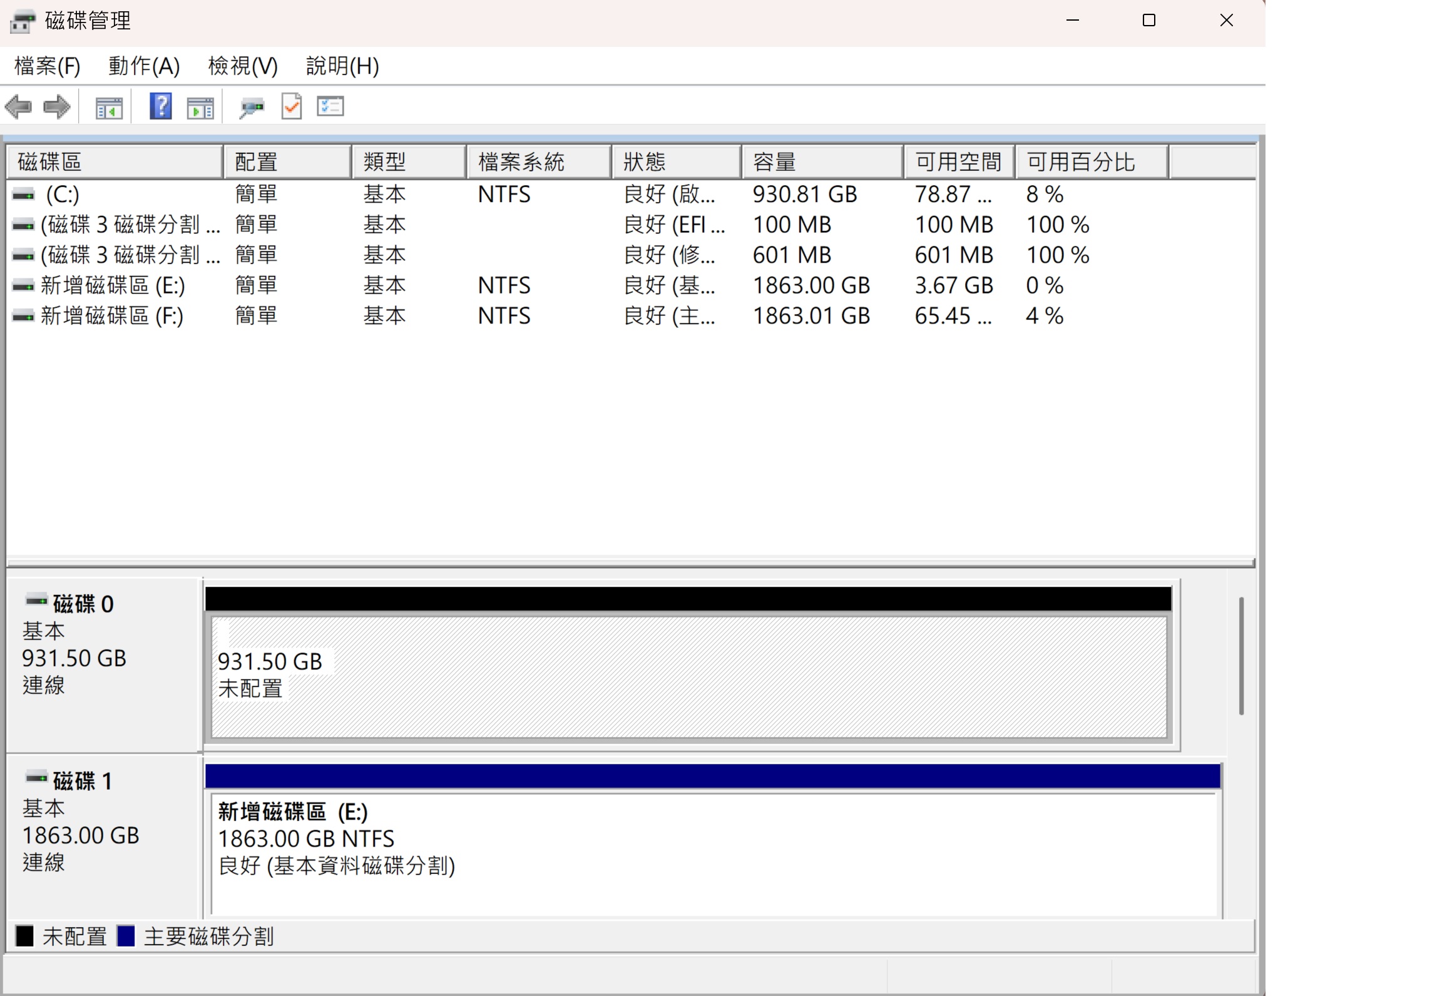Minimize the 磁碟管理 window

coord(1073,21)
